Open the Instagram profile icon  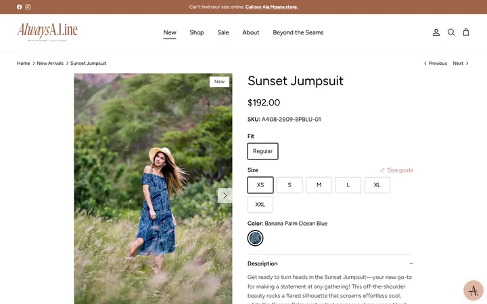tap(28, 7)
